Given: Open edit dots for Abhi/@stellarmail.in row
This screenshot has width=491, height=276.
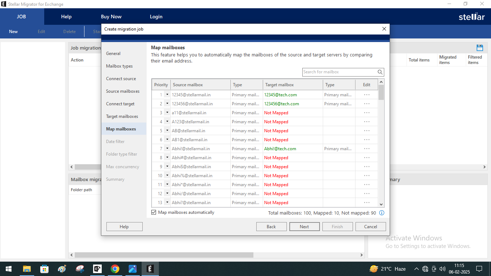Looking at the screenshot, I should click(x=367, y=194).
